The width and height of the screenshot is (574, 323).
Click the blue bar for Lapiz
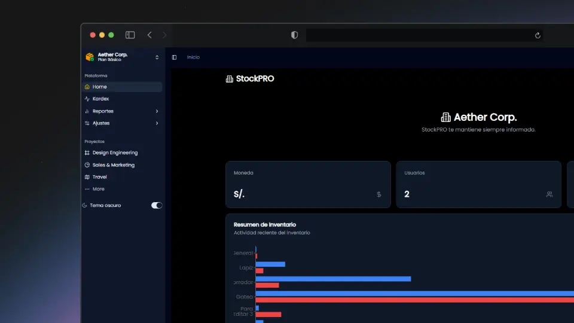(x=270, y=264)
